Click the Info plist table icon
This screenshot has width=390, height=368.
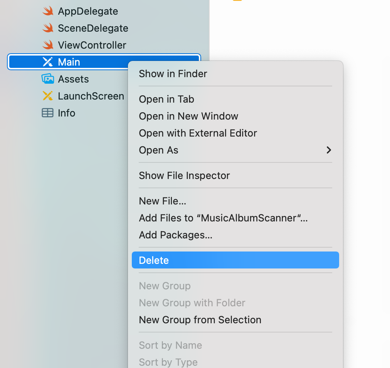point(47,113)
